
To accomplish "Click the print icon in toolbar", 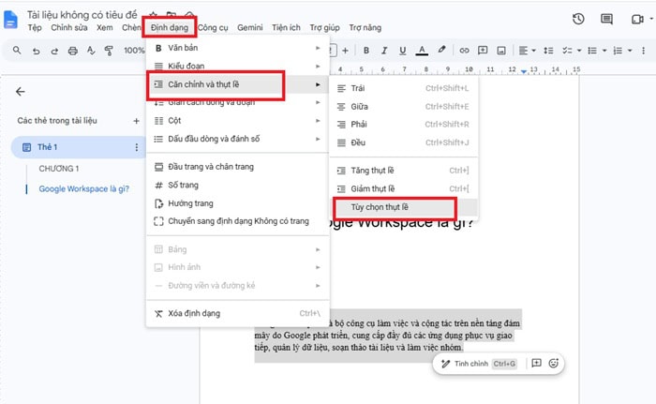I will pos(73,51).
